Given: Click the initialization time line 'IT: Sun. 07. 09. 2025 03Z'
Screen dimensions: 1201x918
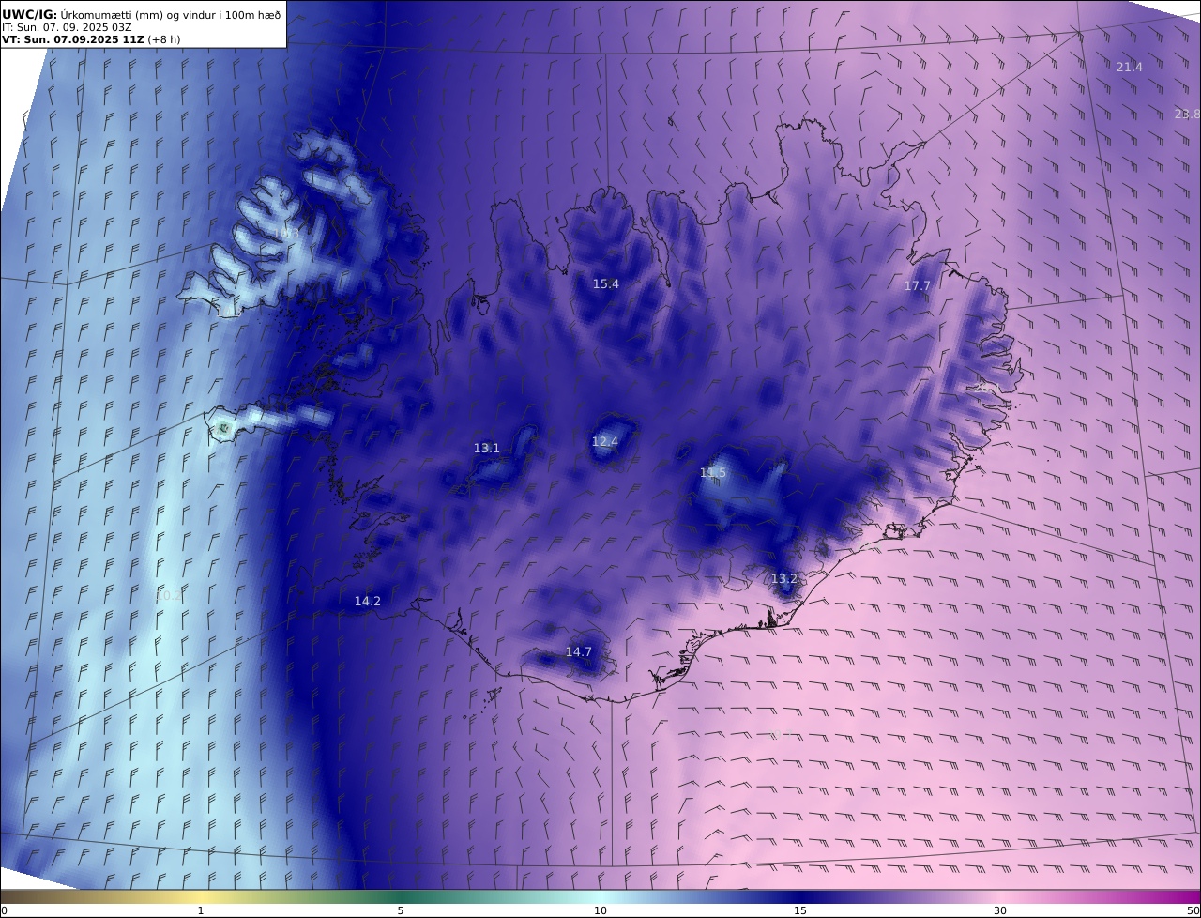Looking at the screenshot, I should pyautogui.click(x=67, y=27).
